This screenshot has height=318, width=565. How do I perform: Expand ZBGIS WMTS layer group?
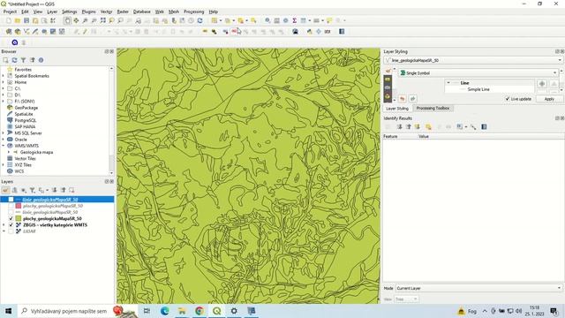point(4,225)
